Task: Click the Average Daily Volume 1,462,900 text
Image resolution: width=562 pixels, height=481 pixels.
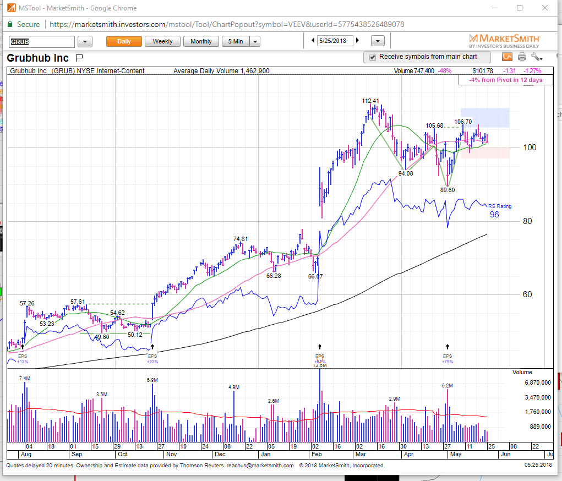Action: [x=221, y=71]
